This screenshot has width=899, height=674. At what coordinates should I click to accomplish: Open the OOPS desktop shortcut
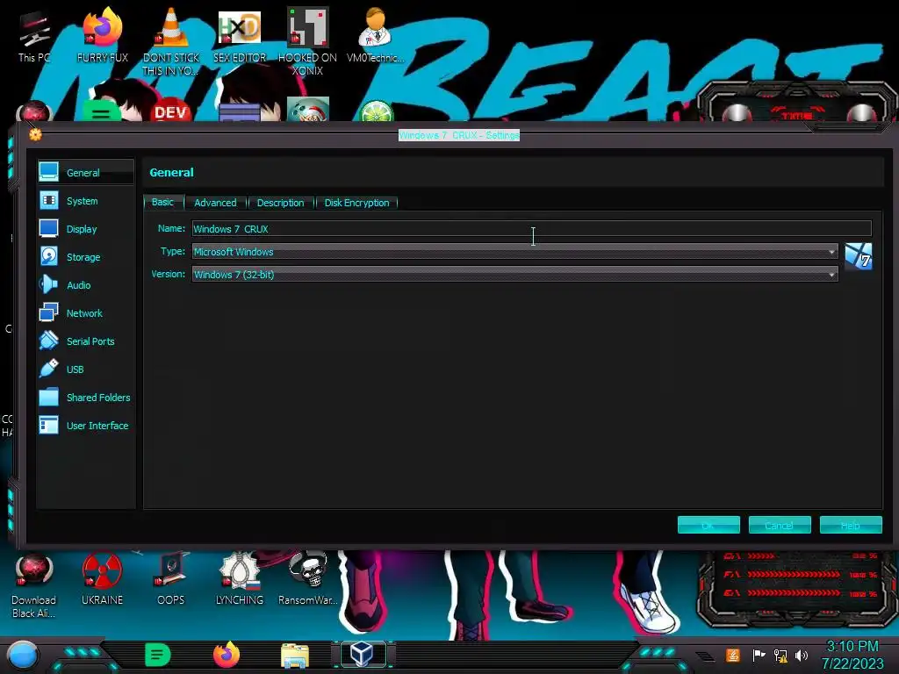pyautogui.click(x=171, y=579)
